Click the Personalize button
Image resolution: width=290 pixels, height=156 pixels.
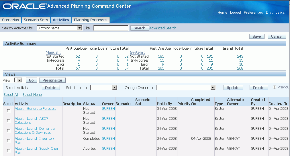tap(52, 80)
